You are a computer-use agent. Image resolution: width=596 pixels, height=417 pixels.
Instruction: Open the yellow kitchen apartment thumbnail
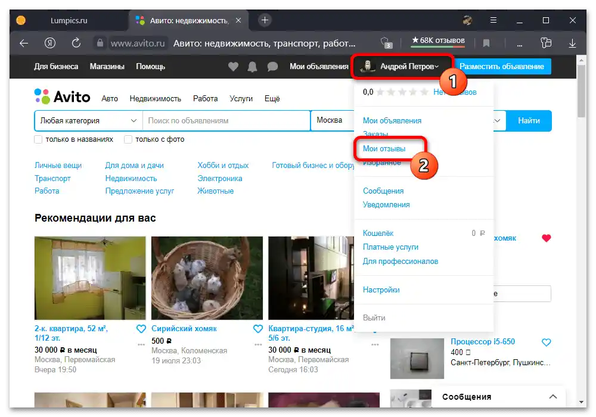[x=90, y=278]
